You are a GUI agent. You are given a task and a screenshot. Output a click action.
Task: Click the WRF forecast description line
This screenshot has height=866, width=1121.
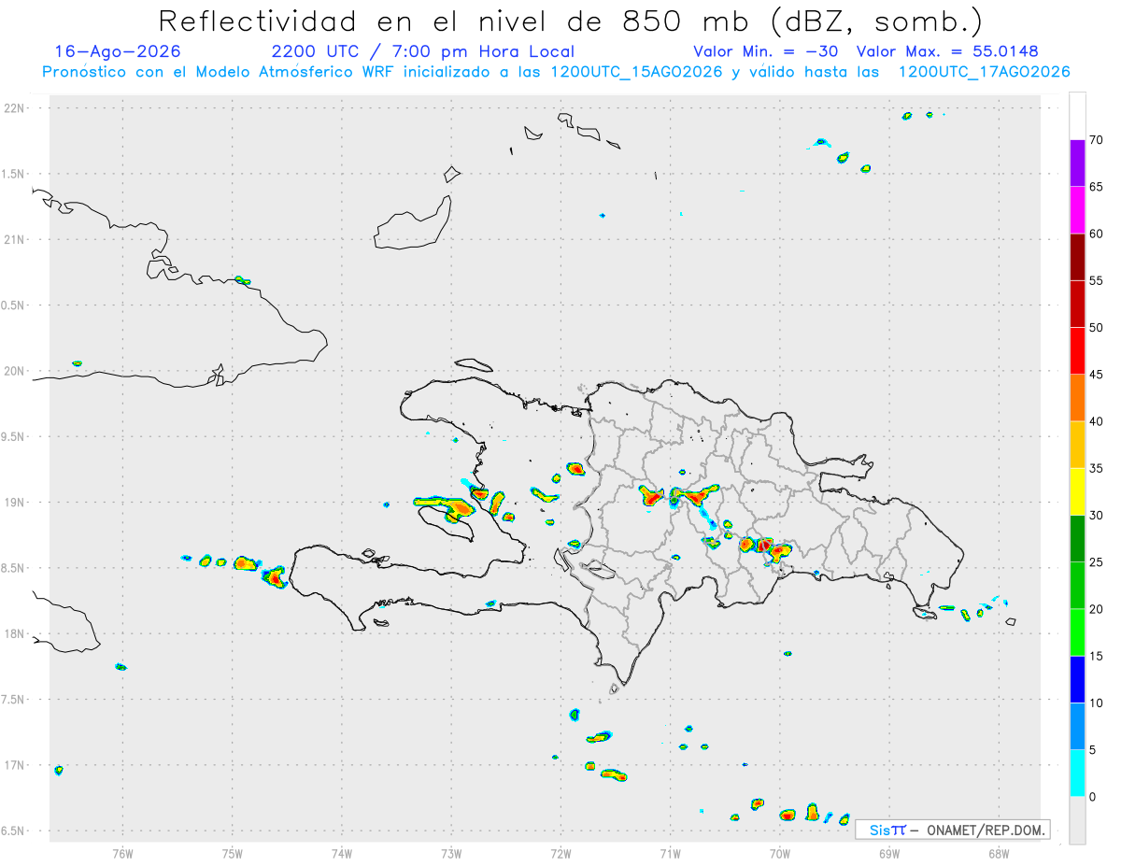coord(556,72)
